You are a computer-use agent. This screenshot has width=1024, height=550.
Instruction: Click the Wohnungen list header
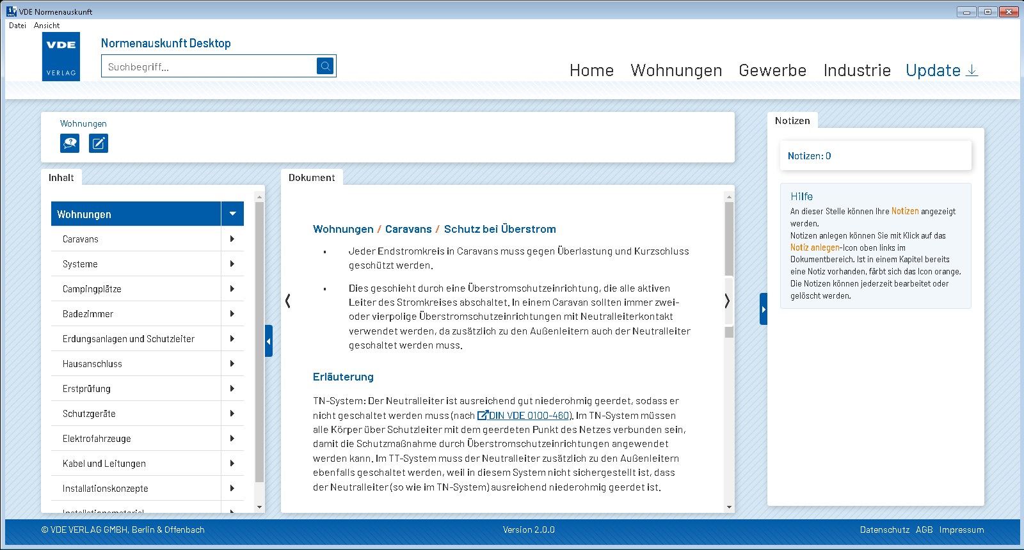click(x=136, y=214)
